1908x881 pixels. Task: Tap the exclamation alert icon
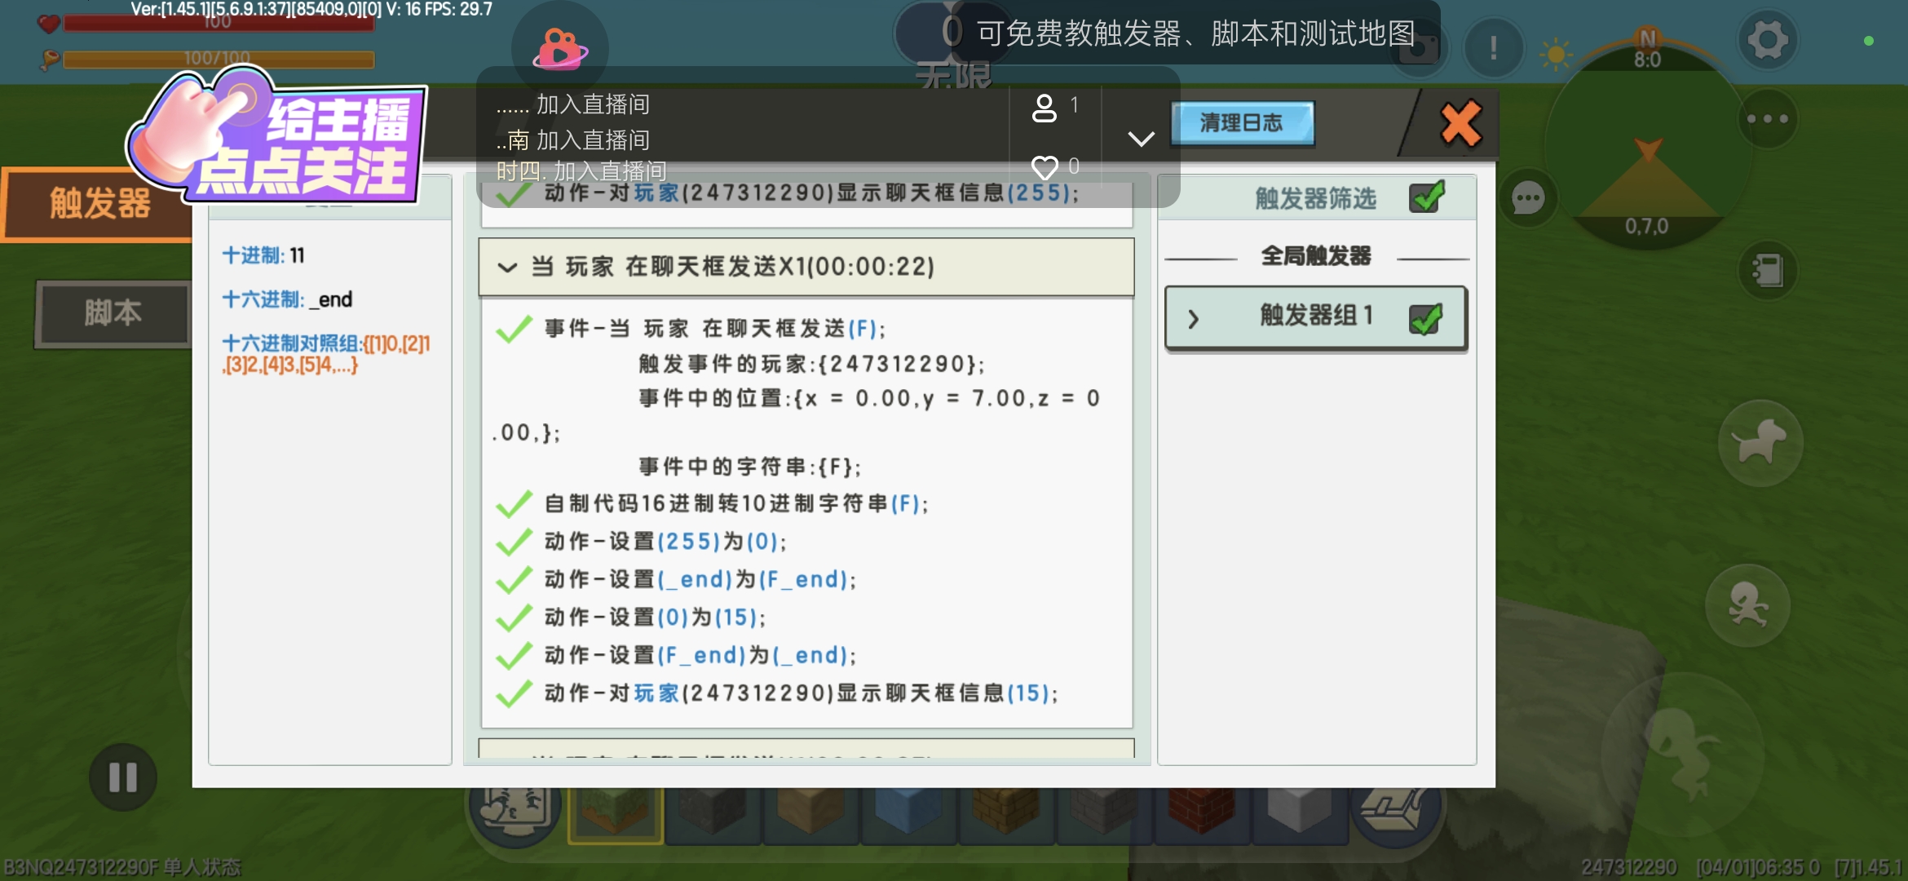(x=1493, y=49)
